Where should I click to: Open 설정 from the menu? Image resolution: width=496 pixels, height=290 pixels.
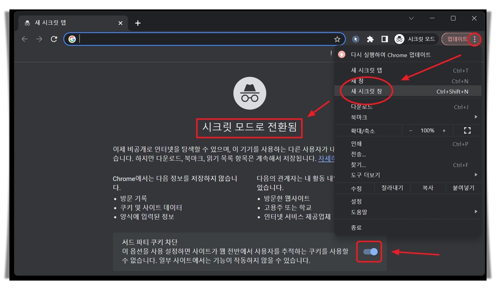coord(408,201)
